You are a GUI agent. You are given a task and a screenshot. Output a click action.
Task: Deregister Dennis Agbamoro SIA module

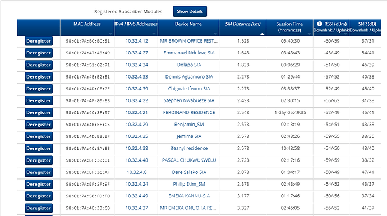tap(39, 77)
